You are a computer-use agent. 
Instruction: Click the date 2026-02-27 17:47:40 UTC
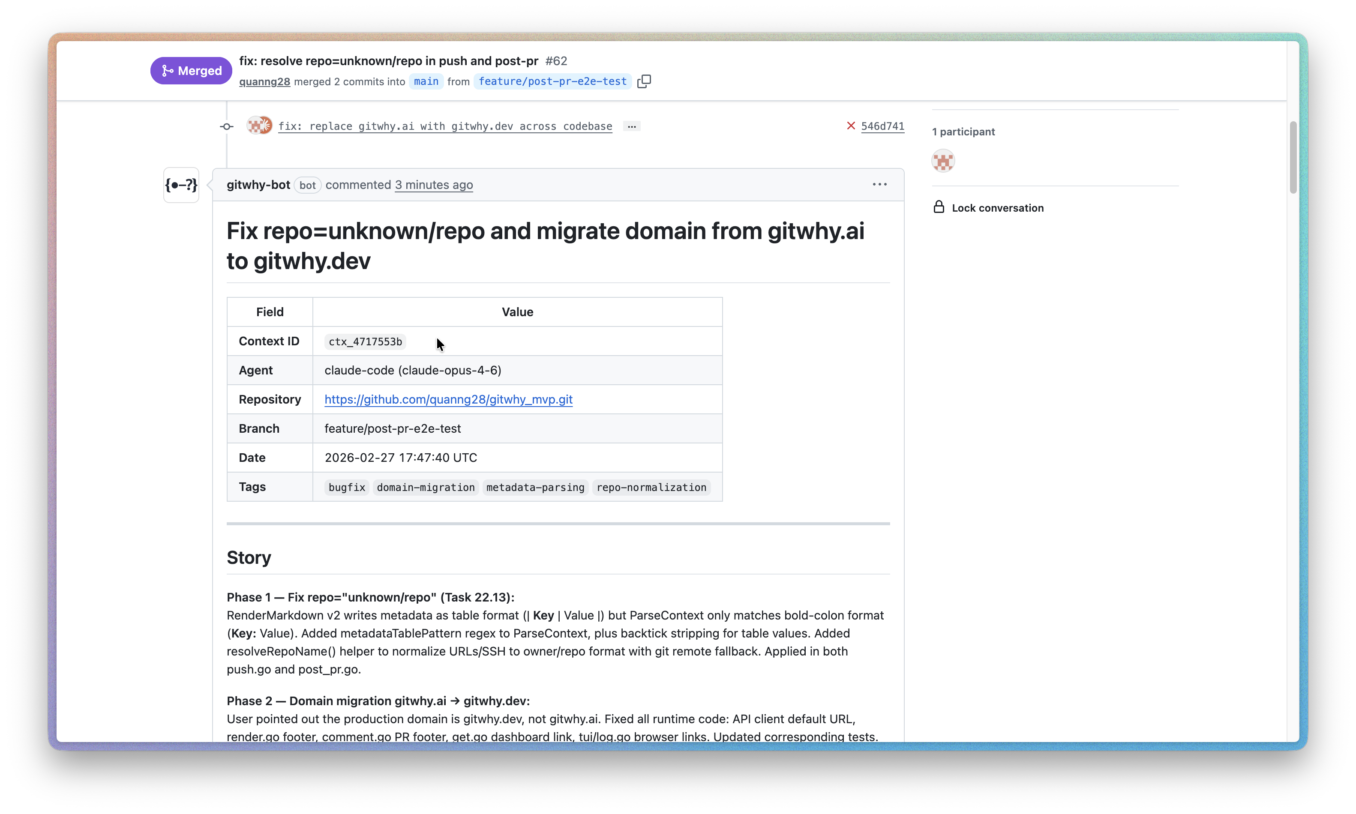[400, 458]
